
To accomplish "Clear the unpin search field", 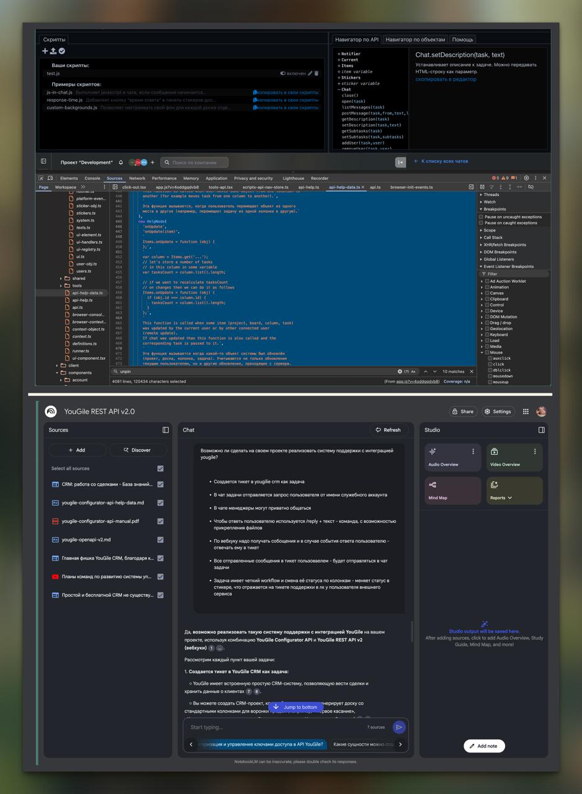I will click(x=400, y=372).
